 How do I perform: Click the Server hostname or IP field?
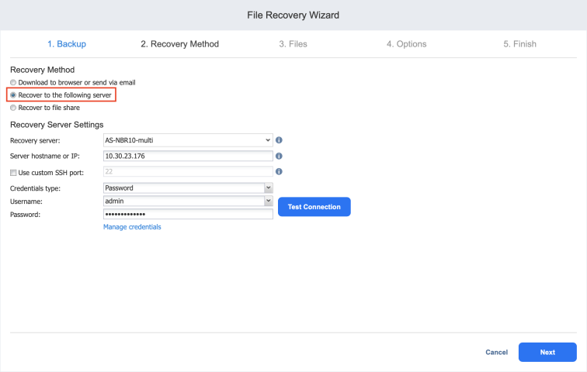tap(187, 156)
